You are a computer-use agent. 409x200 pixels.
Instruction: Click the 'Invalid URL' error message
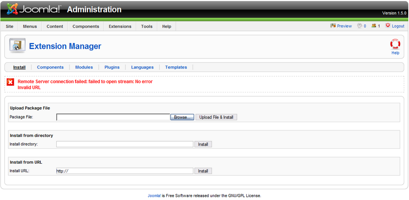tap(29, 88)
